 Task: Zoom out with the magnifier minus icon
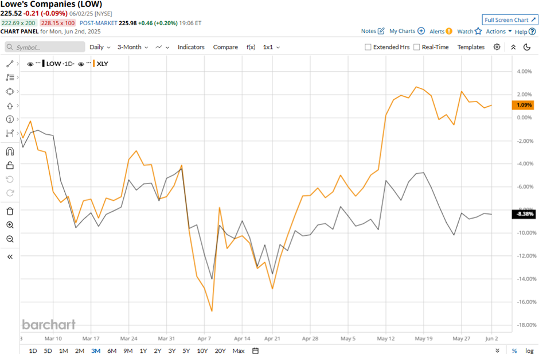pos(10,239)
